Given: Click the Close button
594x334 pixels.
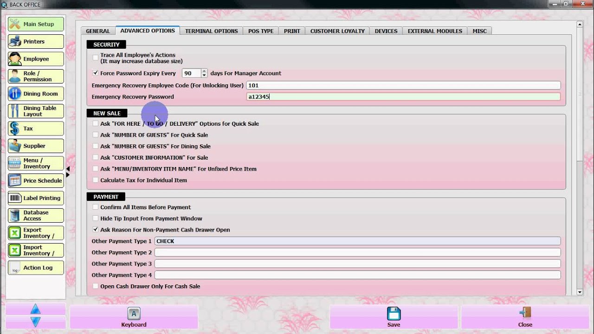Looking at the screenshot, I should pos(525,317).
